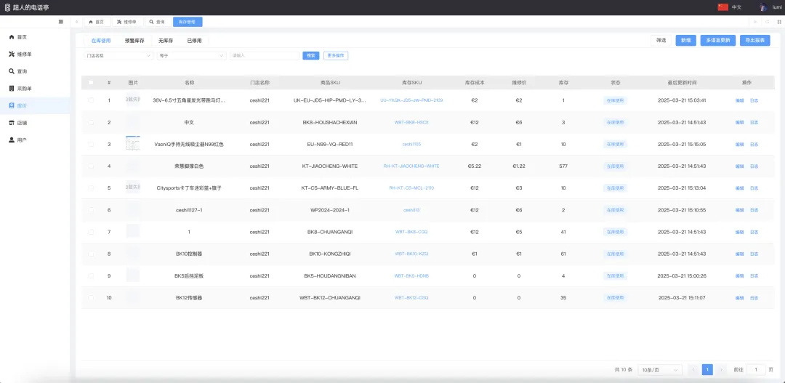The height and width of the screenshot is (383, 785).
Task: Click the 请输入 search input field
Action: pos(264,55)
